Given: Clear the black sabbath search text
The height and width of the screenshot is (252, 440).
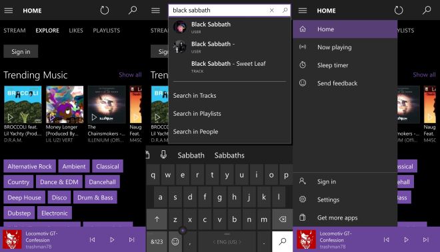Looking at the screenshot, I should pyautogui.click(x=271, y=11).
